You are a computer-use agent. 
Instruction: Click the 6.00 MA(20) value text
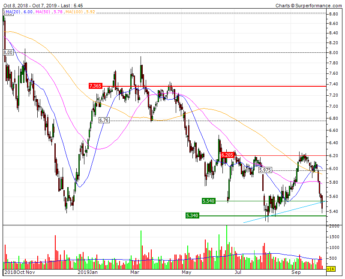click(x=28, y=12)
